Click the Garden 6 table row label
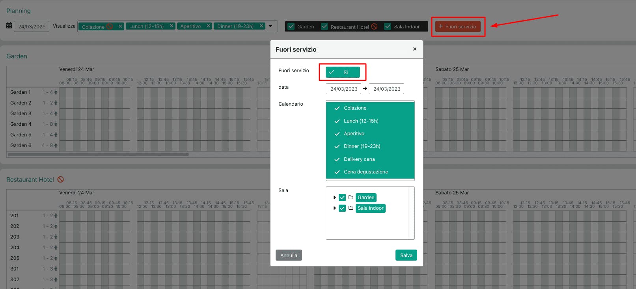The height and width of the screenshot is (289, 636). (21, 145)
